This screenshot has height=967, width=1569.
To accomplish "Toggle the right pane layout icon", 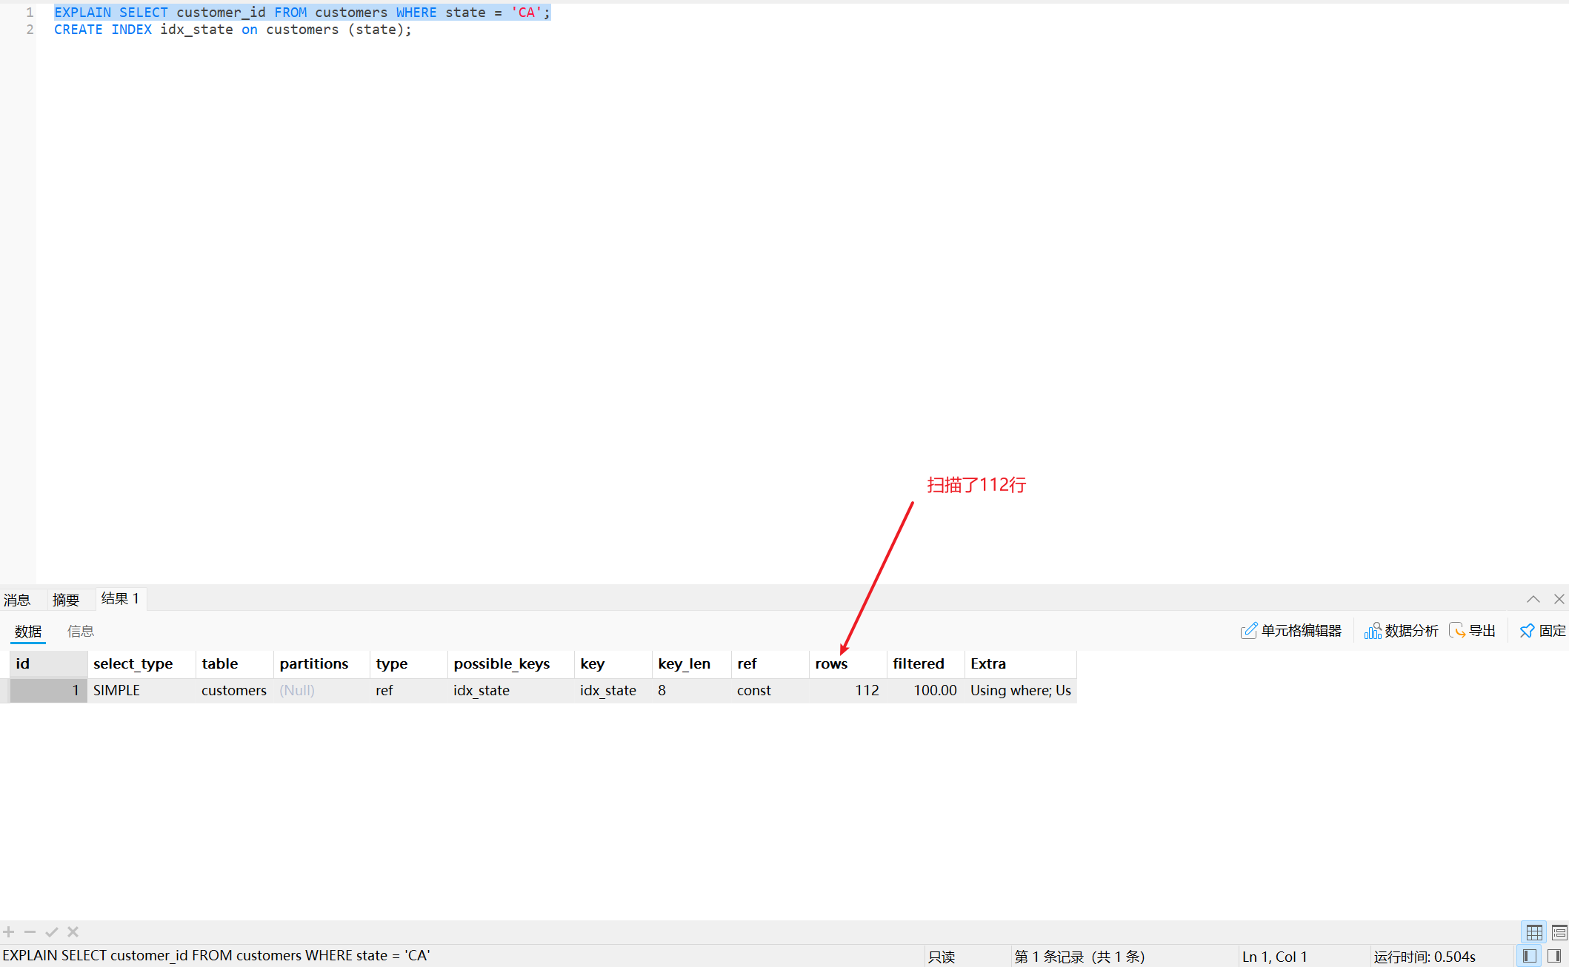I will tap(1554, 956).
